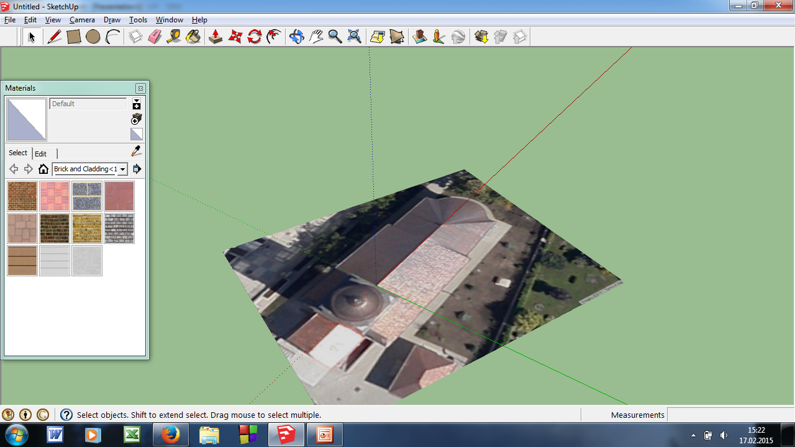Screen dimensions: 795x447
Task: Select the Rotate tool
Action: coord(254,37)
